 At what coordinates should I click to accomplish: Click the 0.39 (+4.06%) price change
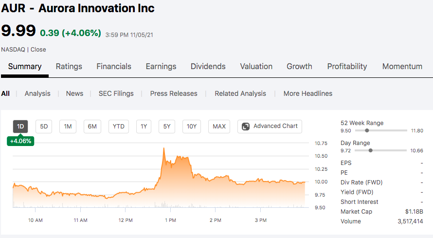coord(71,33)
